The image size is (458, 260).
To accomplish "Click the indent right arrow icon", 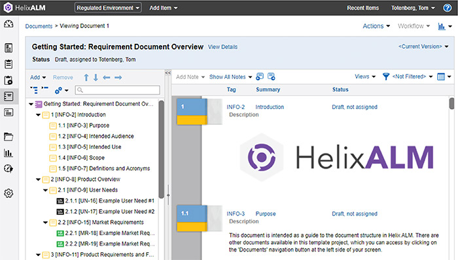I will pyautogui.click(x=118, y=78).
